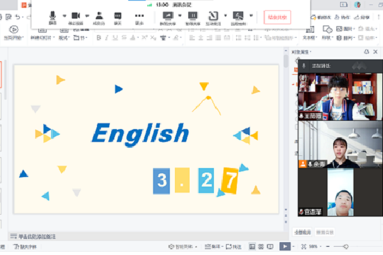Screen dimensions: 383x255
Task: Open the Shapes gallery
Action: coord(327,33)
